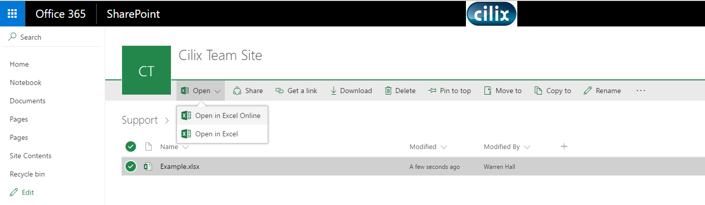Viewport: 705px width, 205px height.
Task: Download the selected file
Action: (351, 91)
